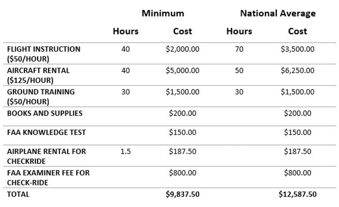
Task: Select the Books and Supplies row label
Action: coord(44,113)
